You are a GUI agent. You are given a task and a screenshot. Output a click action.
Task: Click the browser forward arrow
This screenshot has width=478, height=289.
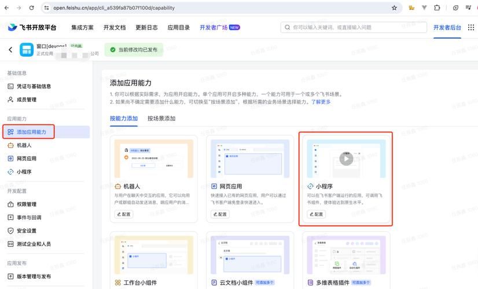19,8
